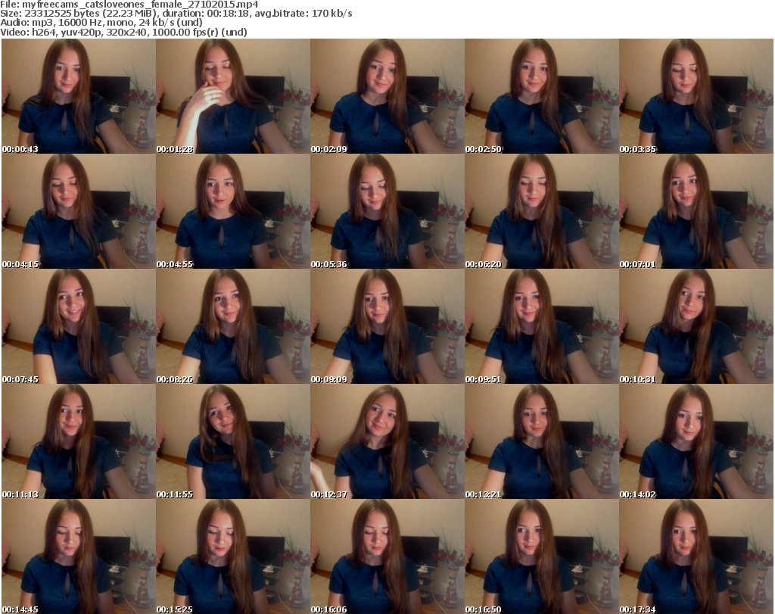Select the 00:07:01 thumbnail
Image resolution: width=775 pixels, height=614 pixels.
click(696, 211)
